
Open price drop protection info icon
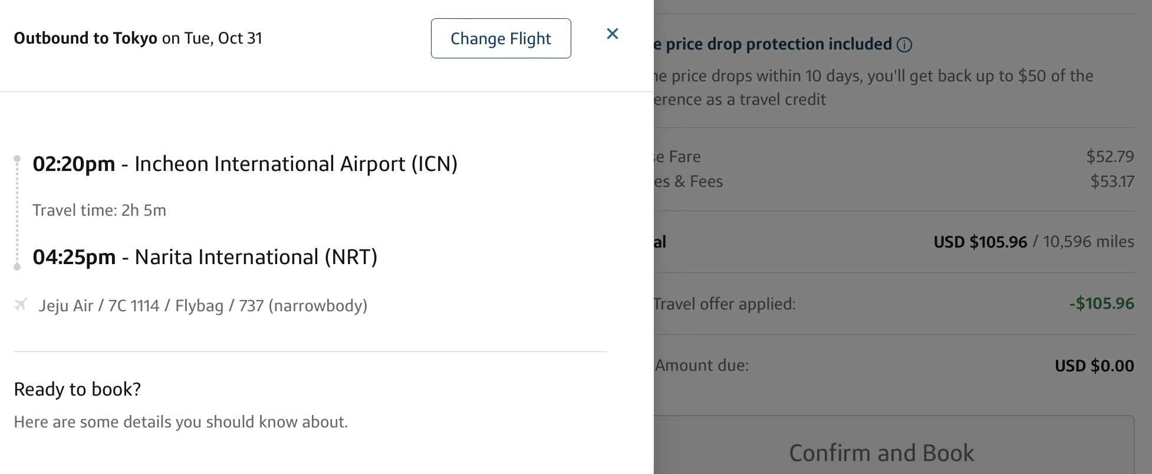pyautogui.click(x=904, y=45)
